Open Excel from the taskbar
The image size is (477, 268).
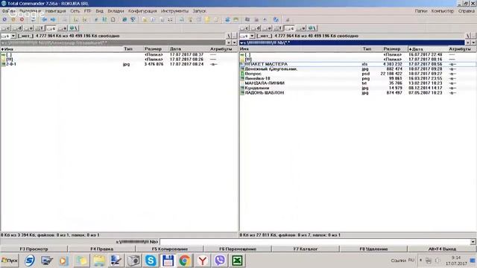pos(237,261)
